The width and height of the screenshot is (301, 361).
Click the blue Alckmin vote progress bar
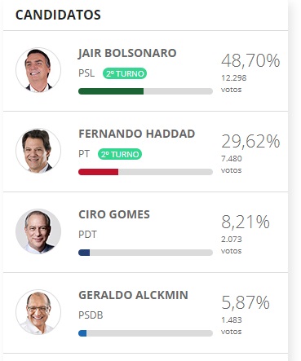point(145,333)
